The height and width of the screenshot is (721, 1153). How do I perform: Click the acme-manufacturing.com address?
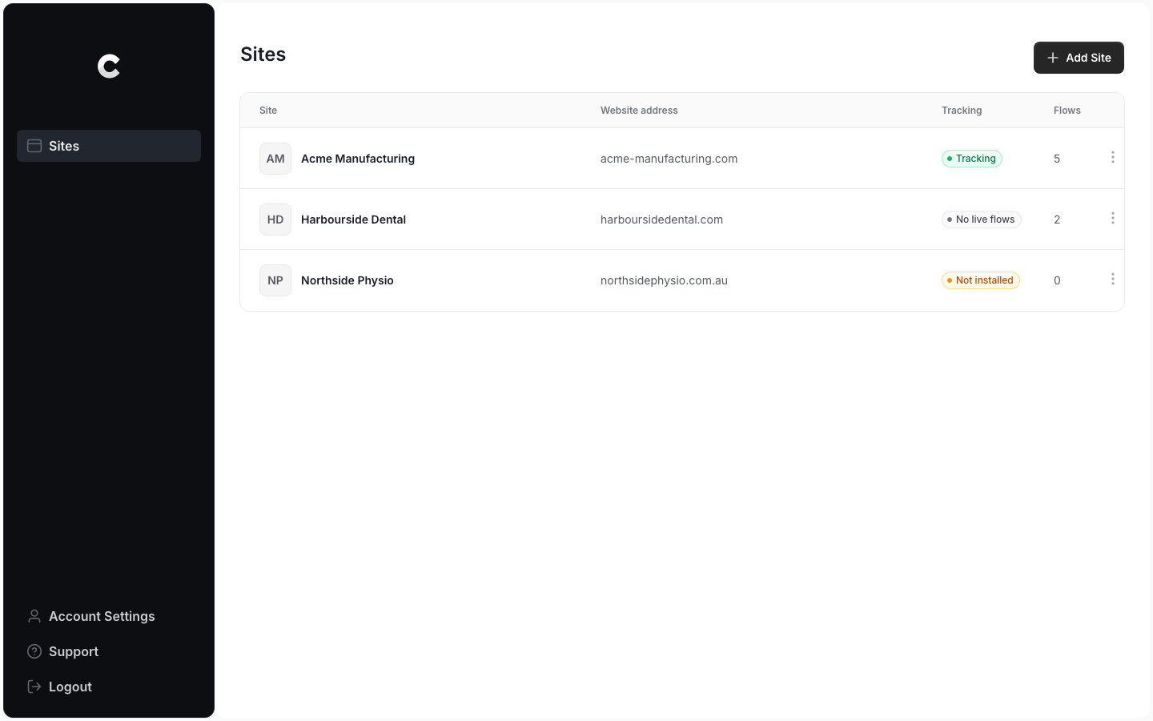pos(669,159)
